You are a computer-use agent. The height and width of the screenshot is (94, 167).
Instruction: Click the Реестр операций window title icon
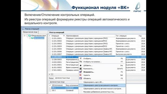click(23, 29)
